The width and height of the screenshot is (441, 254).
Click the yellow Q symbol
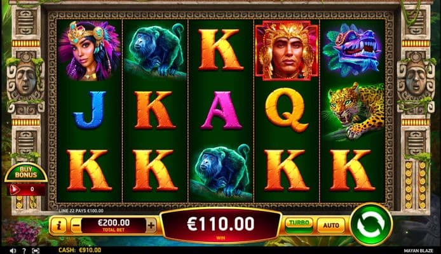coord(287,110)
